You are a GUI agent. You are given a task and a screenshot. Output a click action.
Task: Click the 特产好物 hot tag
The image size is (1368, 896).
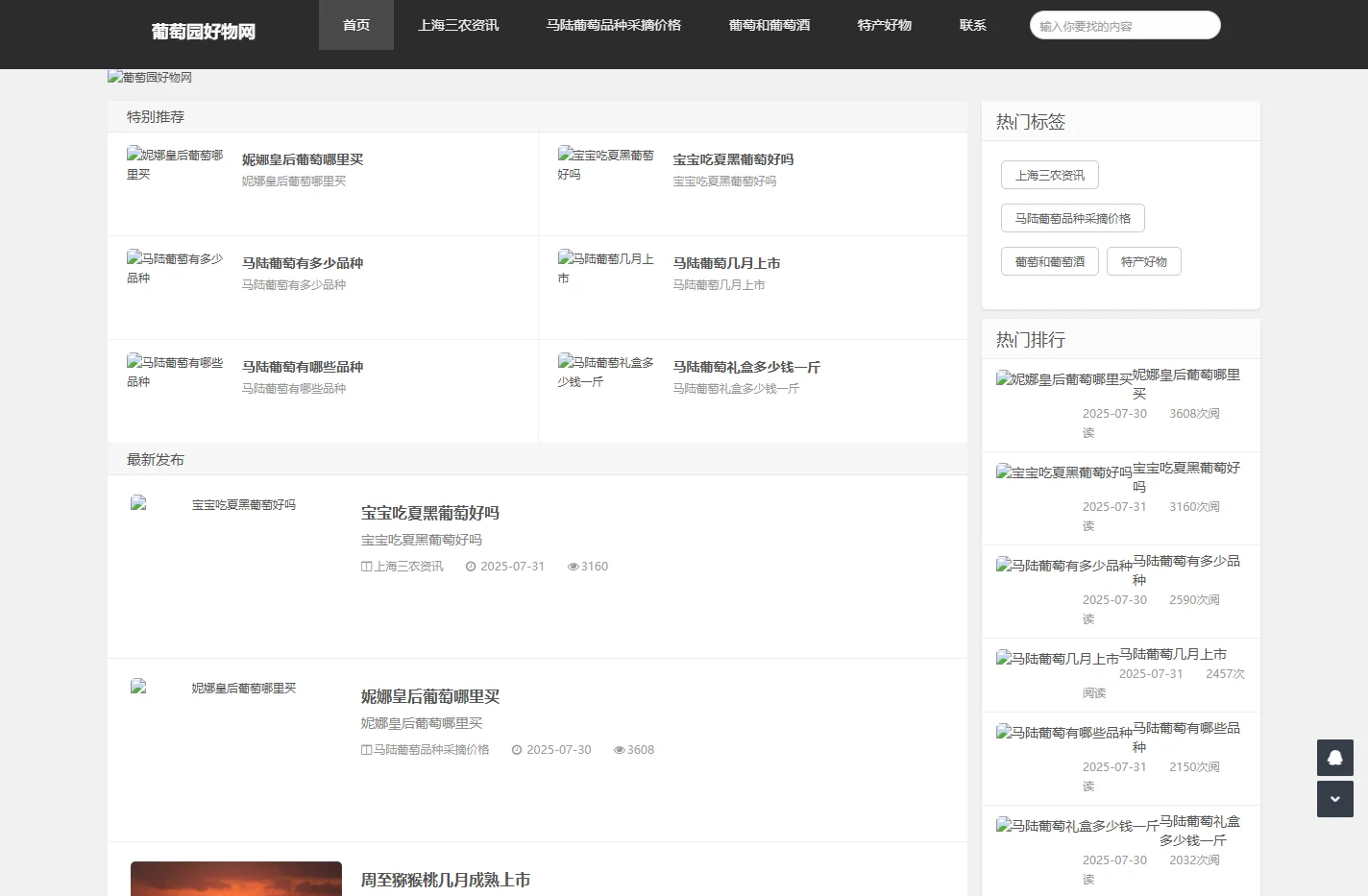tap(1144, 261)
